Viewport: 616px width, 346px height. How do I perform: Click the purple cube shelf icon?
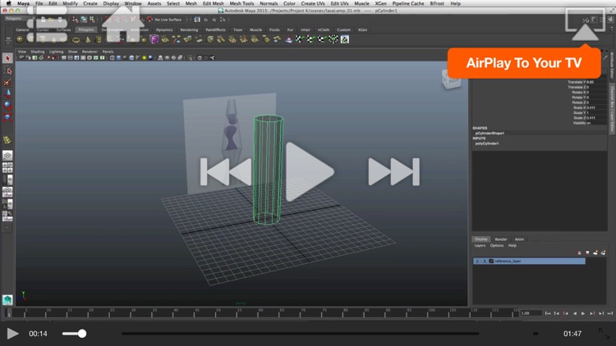tap(154, 39)
